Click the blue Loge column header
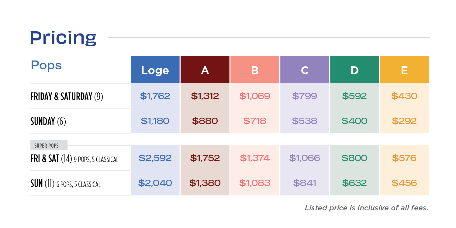This screenshot has height=228, width=456. tap(155, 70)
